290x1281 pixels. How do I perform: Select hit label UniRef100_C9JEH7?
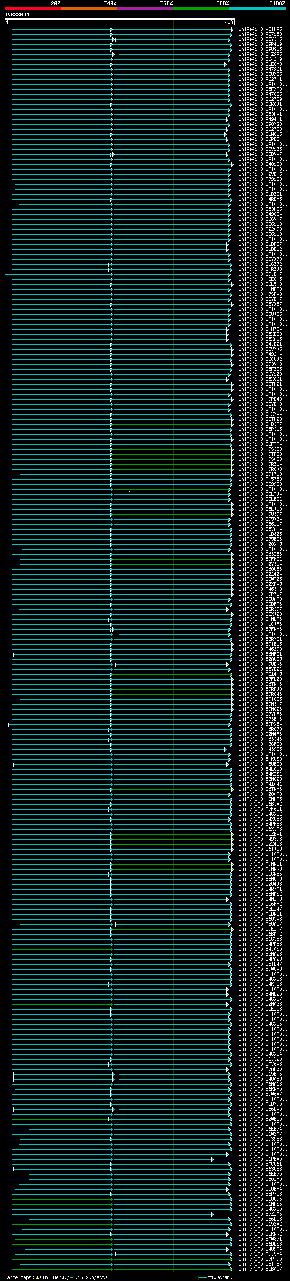tap(260, 274)
